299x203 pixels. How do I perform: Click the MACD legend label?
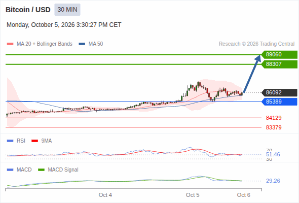(x=24, y=170)
